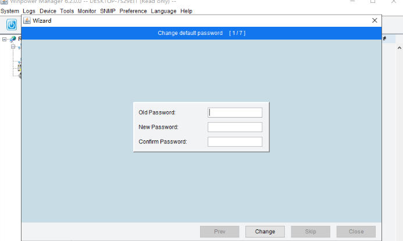Click the scrollbar up arrow in main window
The width and height of the screenshot is (403, 241).
[400, 48]
